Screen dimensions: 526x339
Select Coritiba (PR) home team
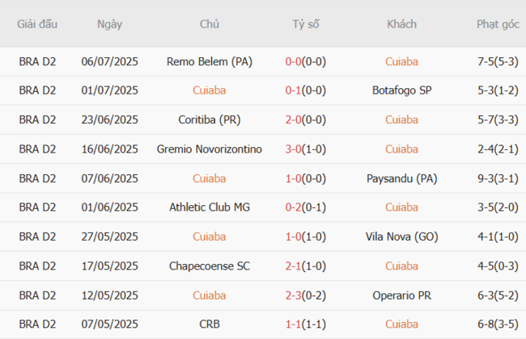pyautogui.click(x=209, y=119)
